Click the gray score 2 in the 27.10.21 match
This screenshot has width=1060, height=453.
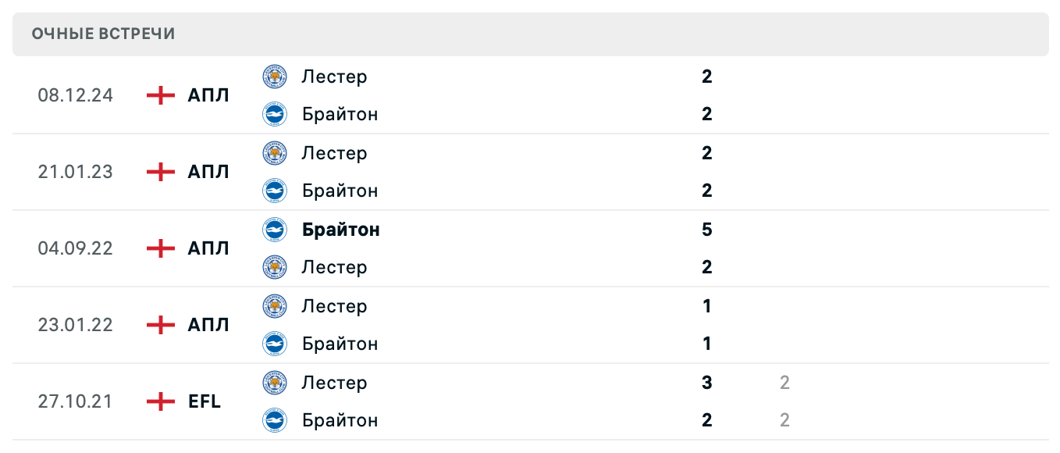coord(784,382)
